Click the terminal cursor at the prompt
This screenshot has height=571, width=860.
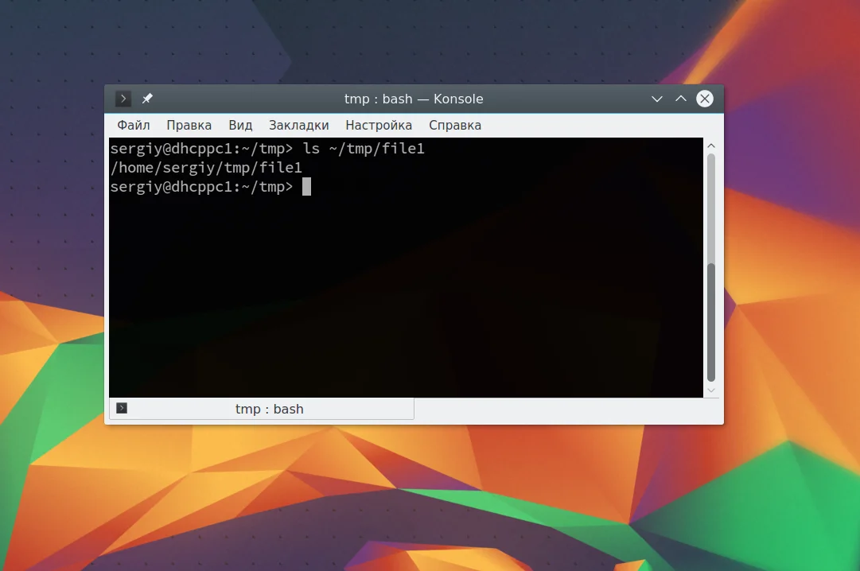[x=306, y=187]
